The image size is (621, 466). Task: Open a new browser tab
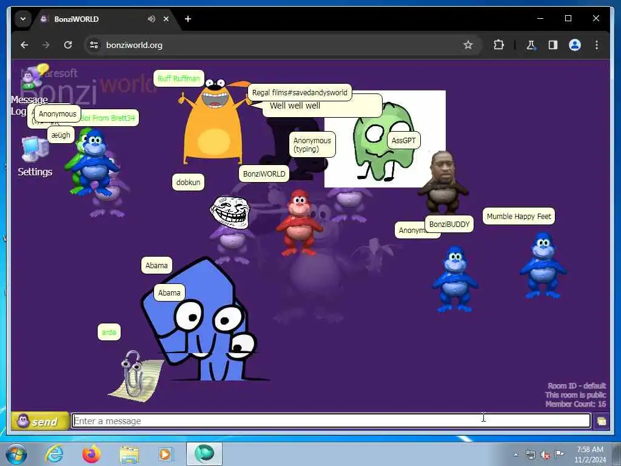coord(188,19)
